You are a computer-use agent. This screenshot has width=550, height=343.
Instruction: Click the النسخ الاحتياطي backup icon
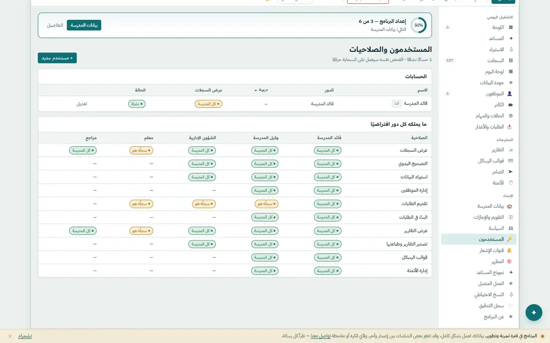point(510,295)
